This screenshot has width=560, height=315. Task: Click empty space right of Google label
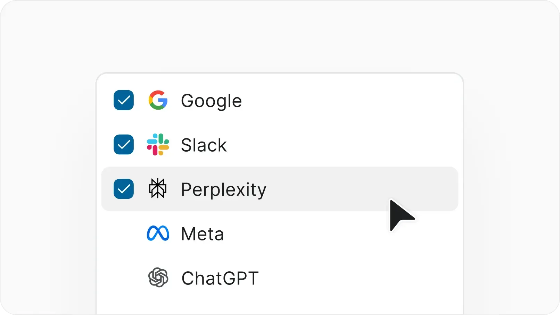[x=347, y=100]
